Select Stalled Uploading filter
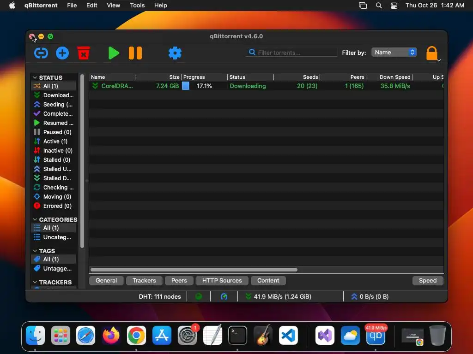 pyautogui.click(x=54, y=169)
